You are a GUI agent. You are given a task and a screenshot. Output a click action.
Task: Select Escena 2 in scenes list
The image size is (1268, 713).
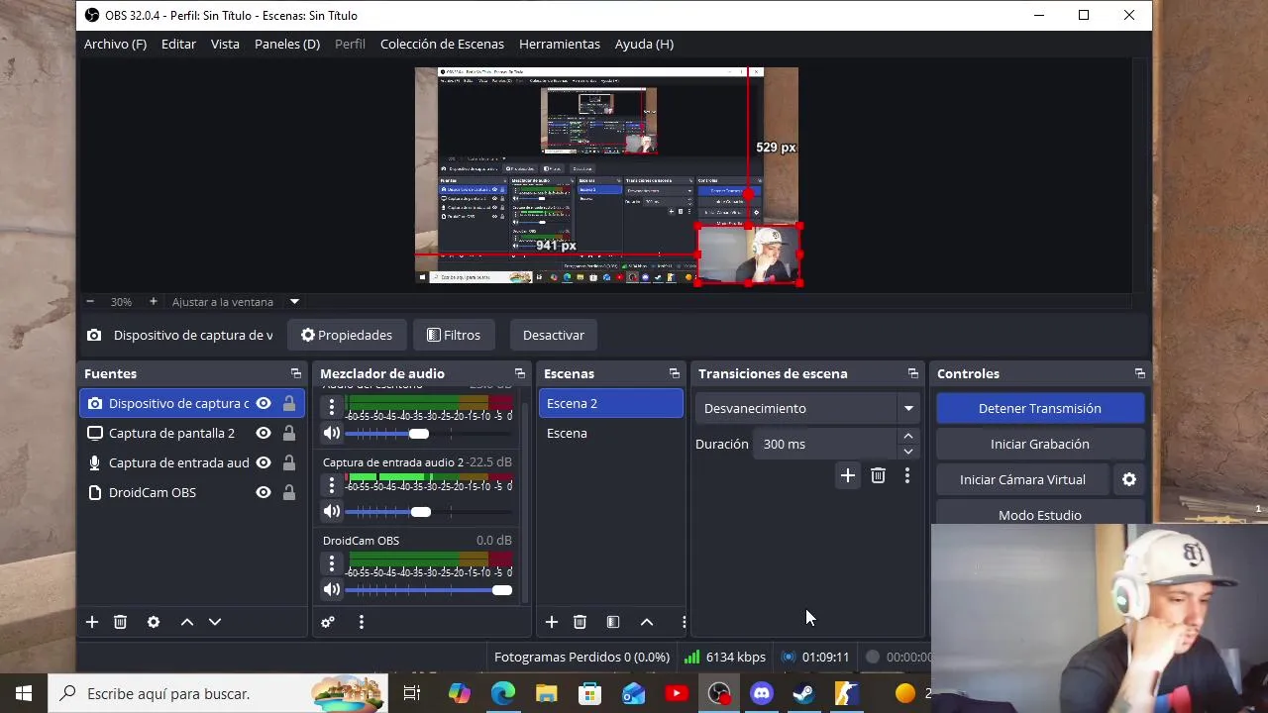610,403
